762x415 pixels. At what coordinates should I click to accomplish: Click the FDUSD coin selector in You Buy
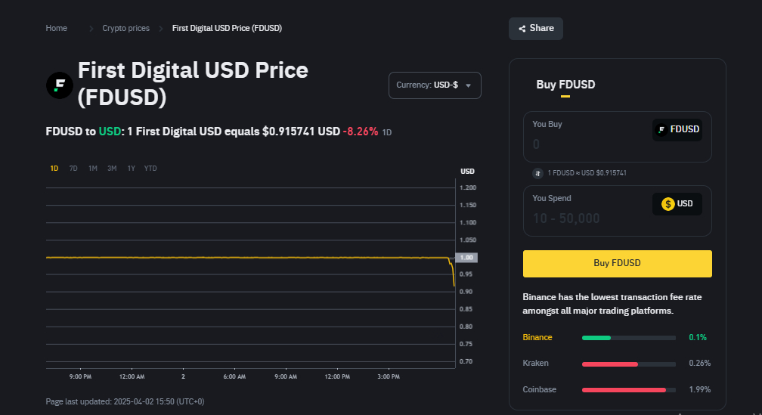677,129
